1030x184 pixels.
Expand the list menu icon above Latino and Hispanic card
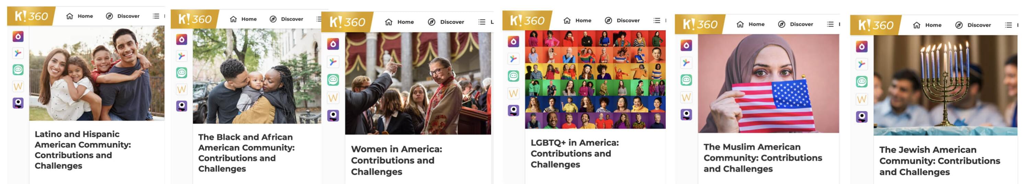[156, 16]
